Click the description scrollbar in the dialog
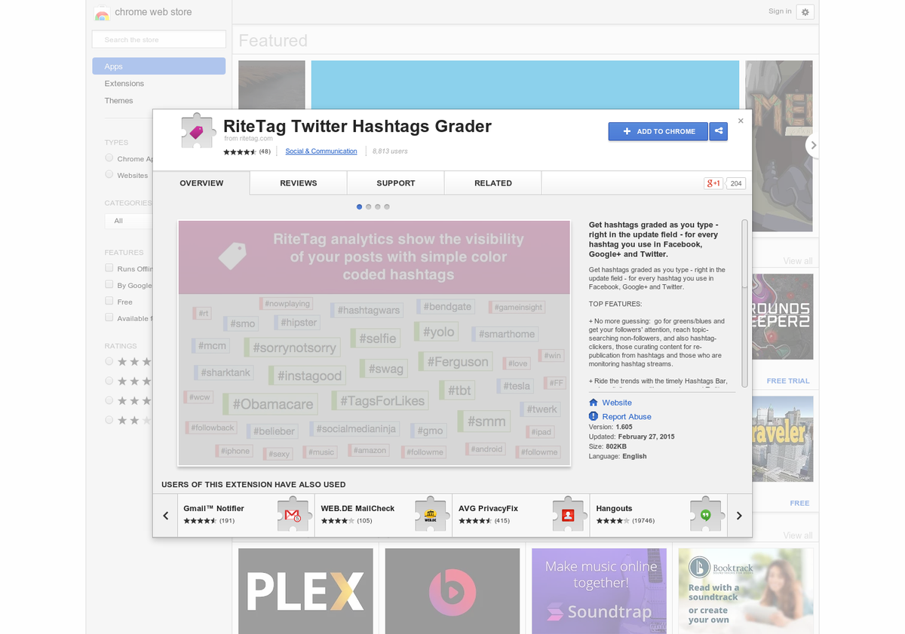Screen dimensions: 905x634 pyautogui.click(x=744, y=253)
